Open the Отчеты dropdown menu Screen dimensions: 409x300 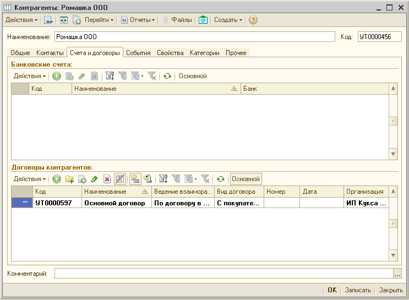pos(138,20)
